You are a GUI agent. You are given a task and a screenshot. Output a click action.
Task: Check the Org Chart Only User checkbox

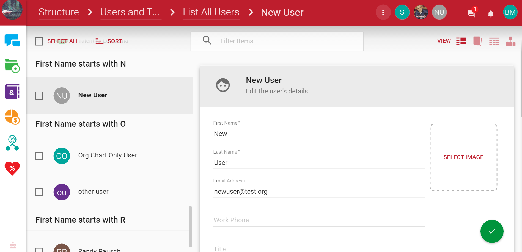point(39,156)
